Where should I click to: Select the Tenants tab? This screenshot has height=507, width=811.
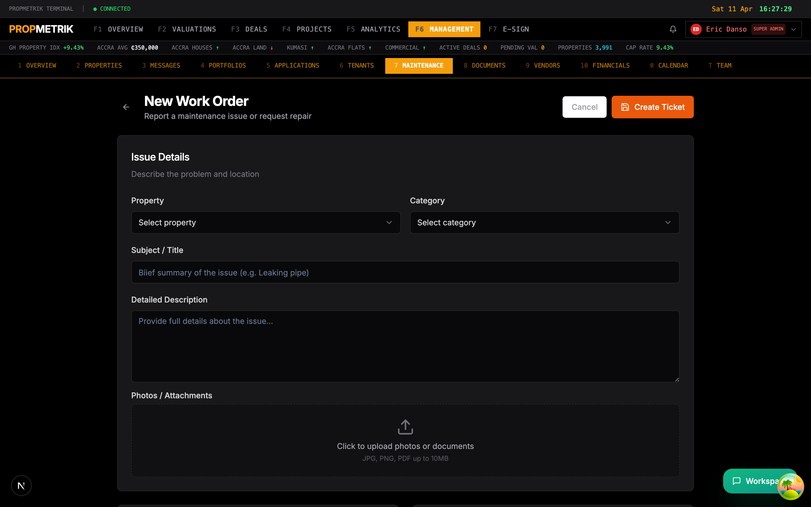click(x=357, y=65)
